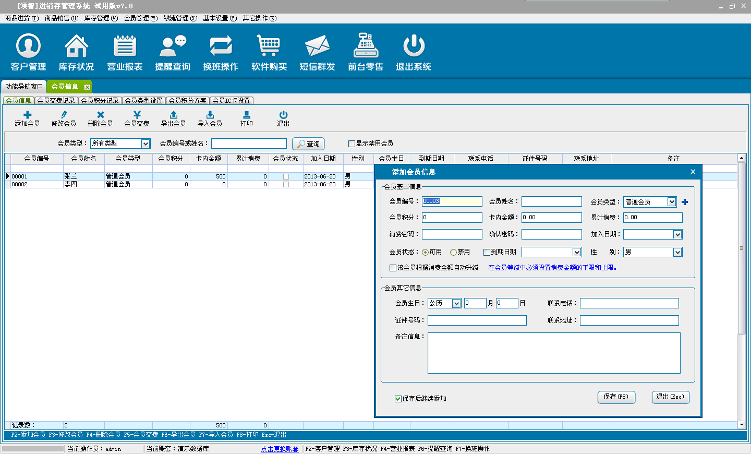Click the 保存 (F5) button
Viewport: 751px width, 454px height.
click(616, 397)
